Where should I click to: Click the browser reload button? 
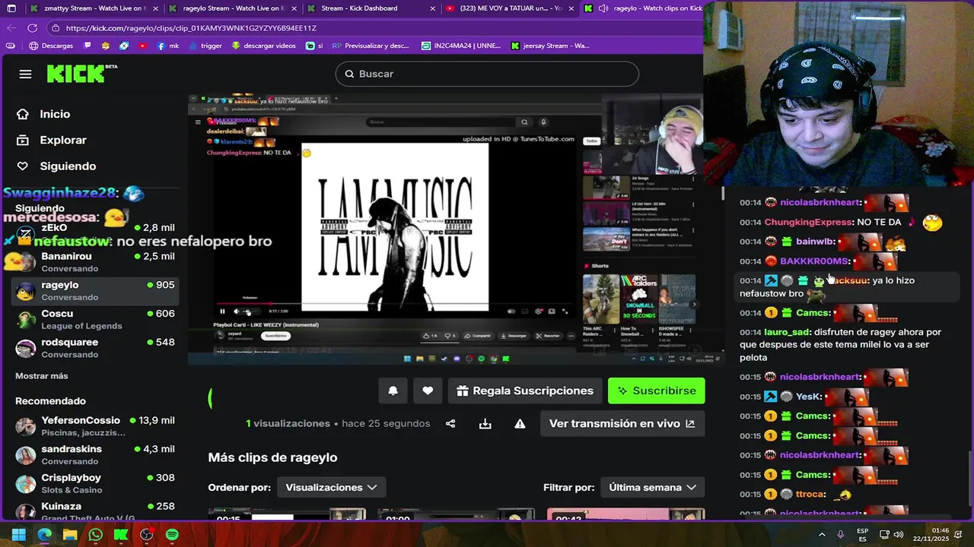click(x=32, y=28)
